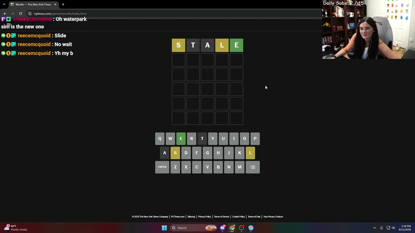Viewport: 415px width, 233px height.
Task: Open the Cookie Policy footer link
Action: coord(238,216)
